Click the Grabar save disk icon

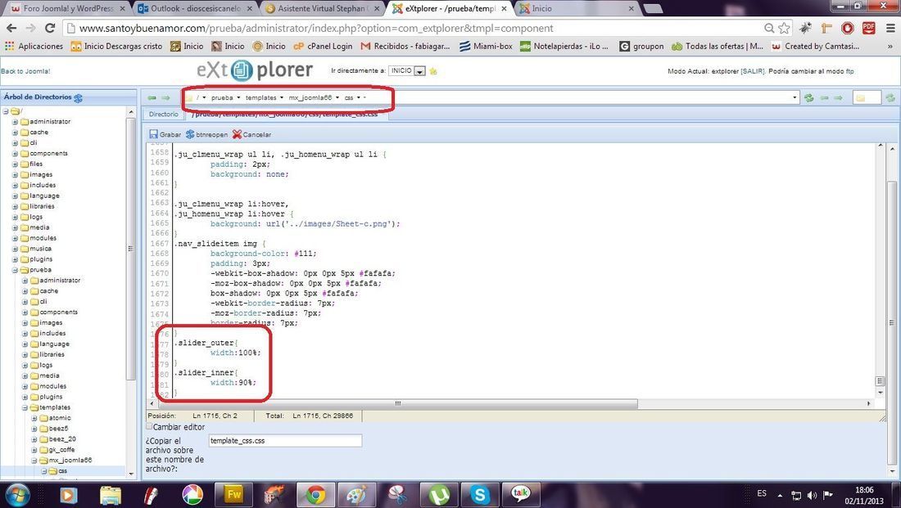tap(153, 134)
